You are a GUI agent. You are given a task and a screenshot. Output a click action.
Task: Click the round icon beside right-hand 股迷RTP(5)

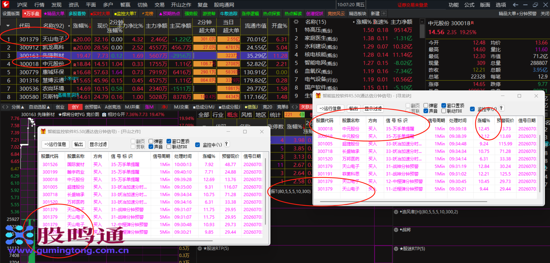[396, 249]
